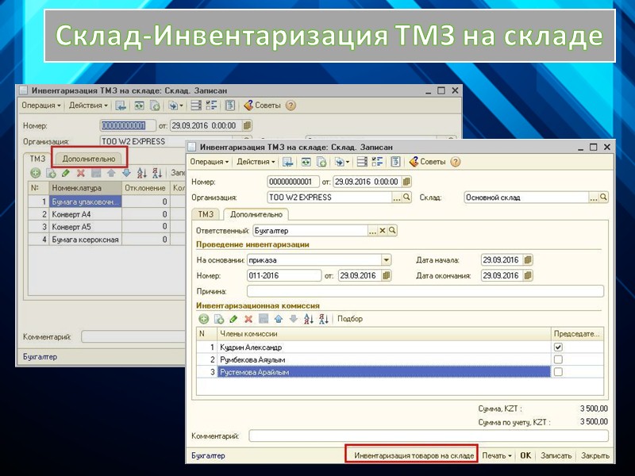Toggle Председатель checkbox for Рустемова Арайлым
This screenshot has width=635, height=476.
(x=558, y=372)
